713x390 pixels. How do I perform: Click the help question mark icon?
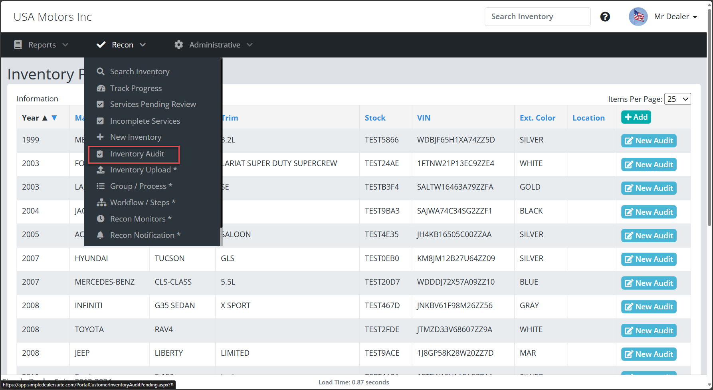coord(605,17)
